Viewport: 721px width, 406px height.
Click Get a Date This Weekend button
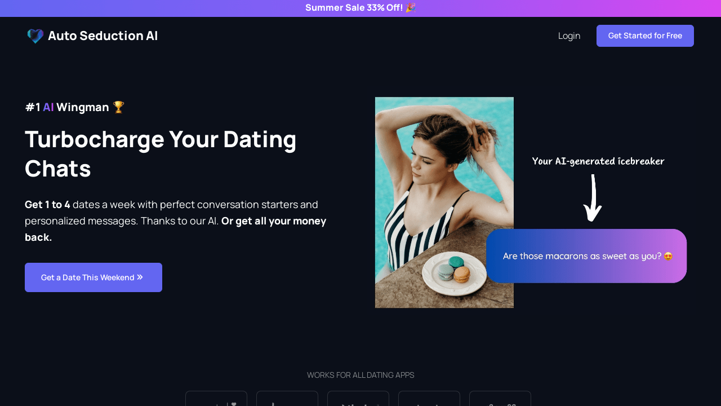pyautogui.click(x=94, y=277)
